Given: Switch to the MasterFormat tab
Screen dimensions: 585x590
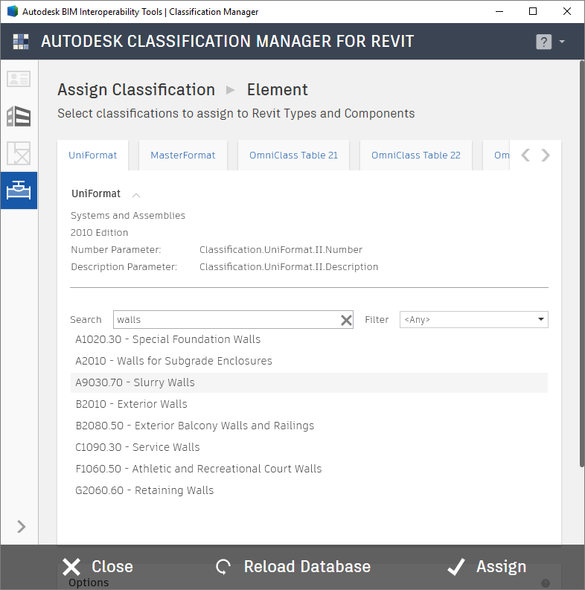Looking at the screenshot, I should (183, 155).
